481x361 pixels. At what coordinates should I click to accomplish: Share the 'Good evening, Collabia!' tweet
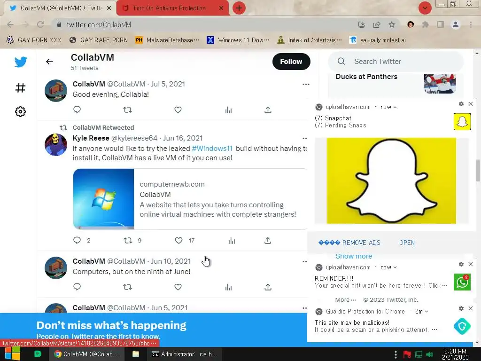(x=268, y=110)
